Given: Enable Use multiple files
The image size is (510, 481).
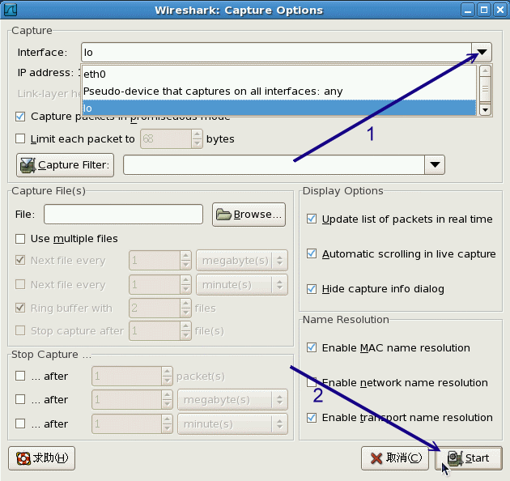Looking at the screenshot, I should (20, 239).
